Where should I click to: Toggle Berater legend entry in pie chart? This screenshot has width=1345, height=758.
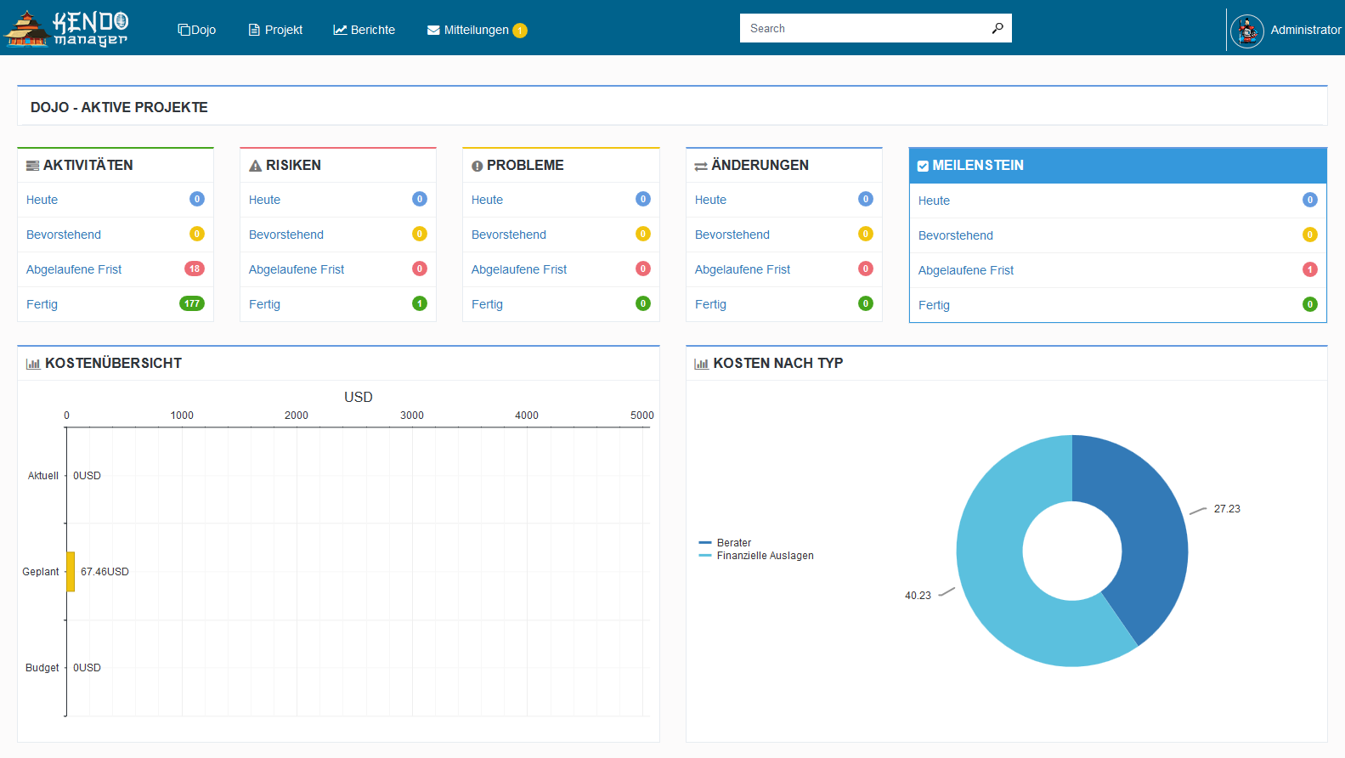click(x=733, y=543)
